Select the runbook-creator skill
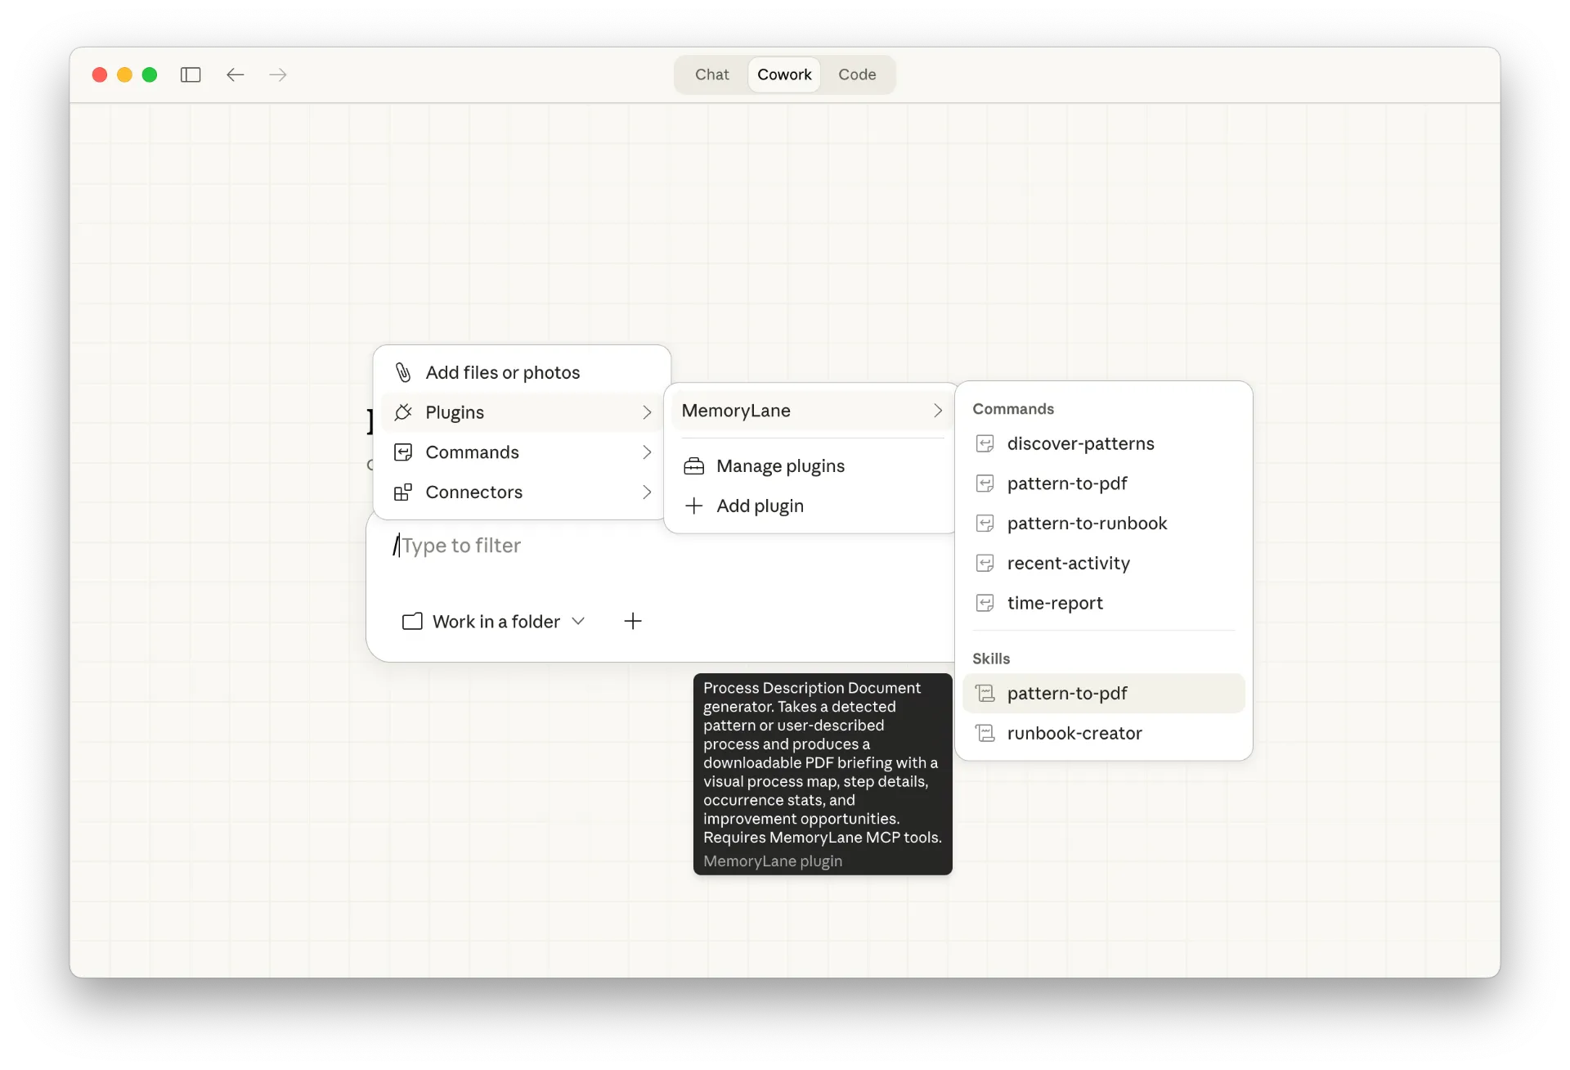The height and width of the screenshot is (1070, 1570). tap(1074, 733)
